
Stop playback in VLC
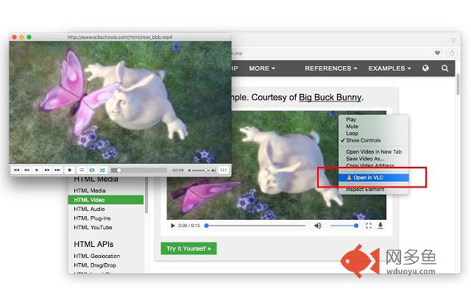pos(70,170)
